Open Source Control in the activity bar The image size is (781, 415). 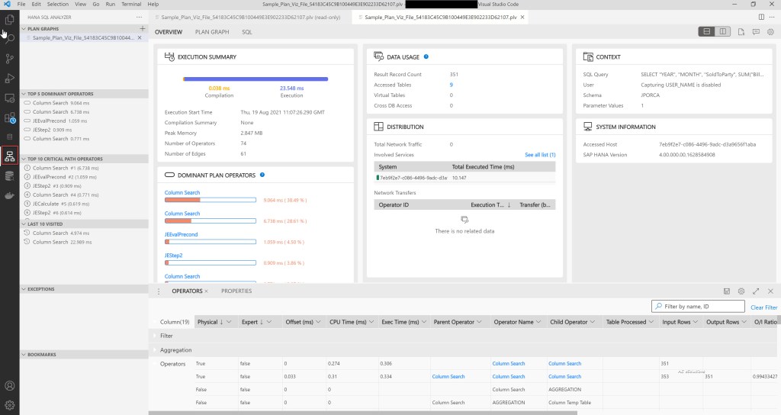(10, 58)
